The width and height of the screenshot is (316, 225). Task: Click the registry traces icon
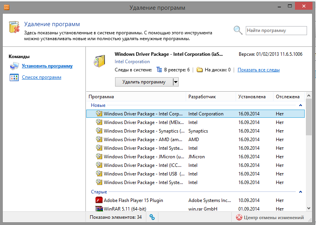pyautogui.click(x=159, y=70)
